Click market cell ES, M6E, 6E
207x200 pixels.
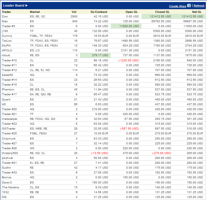[x=38, y=129]
